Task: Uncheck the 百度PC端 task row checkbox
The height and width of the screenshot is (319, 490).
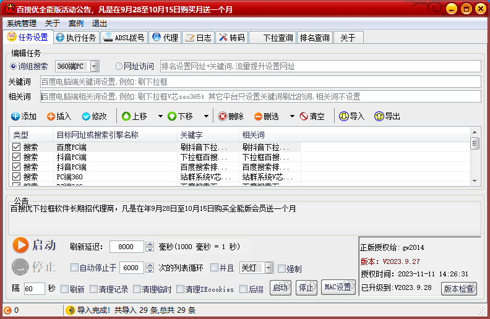Action: pos(16,147)
